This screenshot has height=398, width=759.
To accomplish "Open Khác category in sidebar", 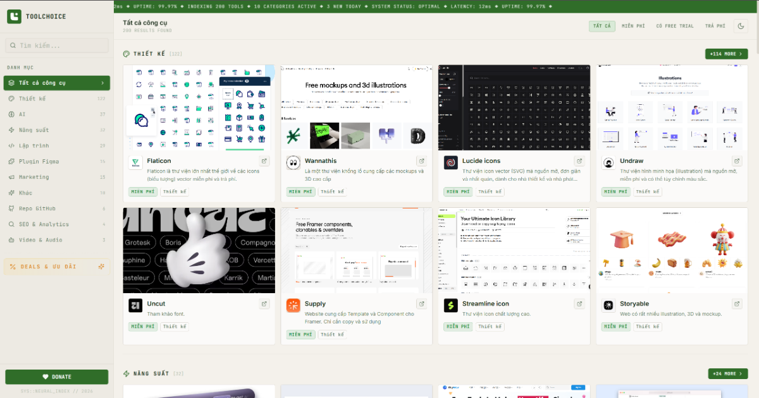I will (x=57, y=193).
